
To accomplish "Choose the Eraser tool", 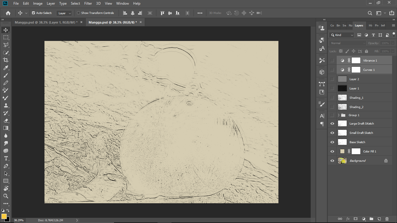I will pyautogui.click(x=6, y=121).
